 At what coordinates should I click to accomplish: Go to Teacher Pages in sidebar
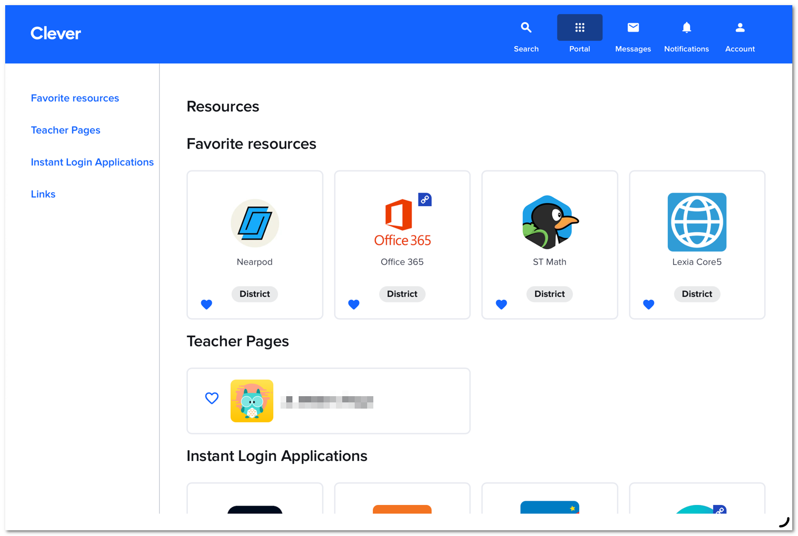click(x=65, y=130)
